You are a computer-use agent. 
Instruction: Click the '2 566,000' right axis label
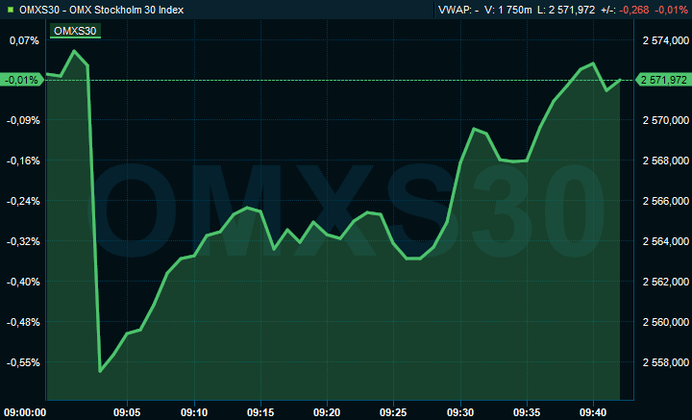pyautogui.click(x=665, y=201)
